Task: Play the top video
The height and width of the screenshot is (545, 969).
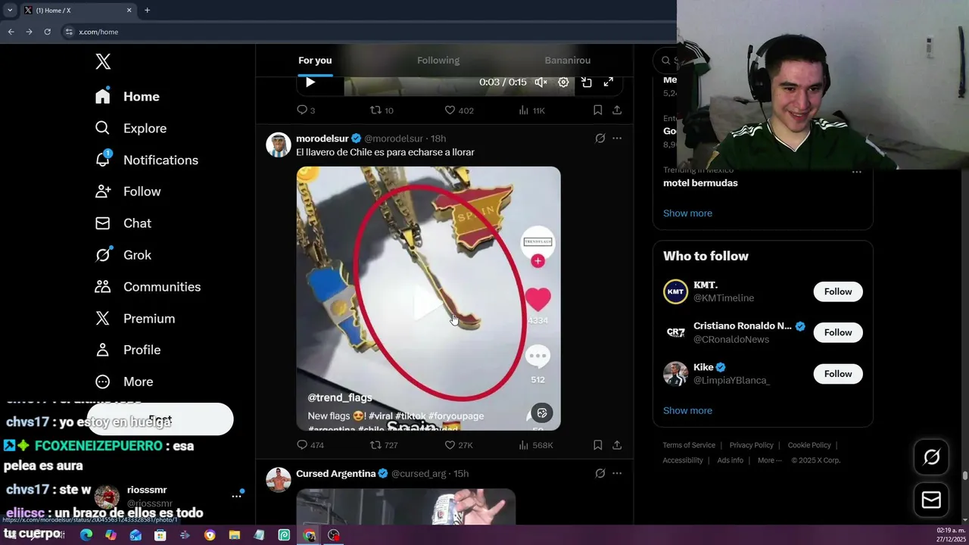Action: click(310, 82)
